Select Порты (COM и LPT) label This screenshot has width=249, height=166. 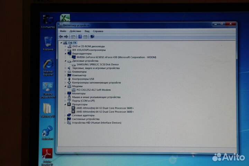click(x=84, y=101)
